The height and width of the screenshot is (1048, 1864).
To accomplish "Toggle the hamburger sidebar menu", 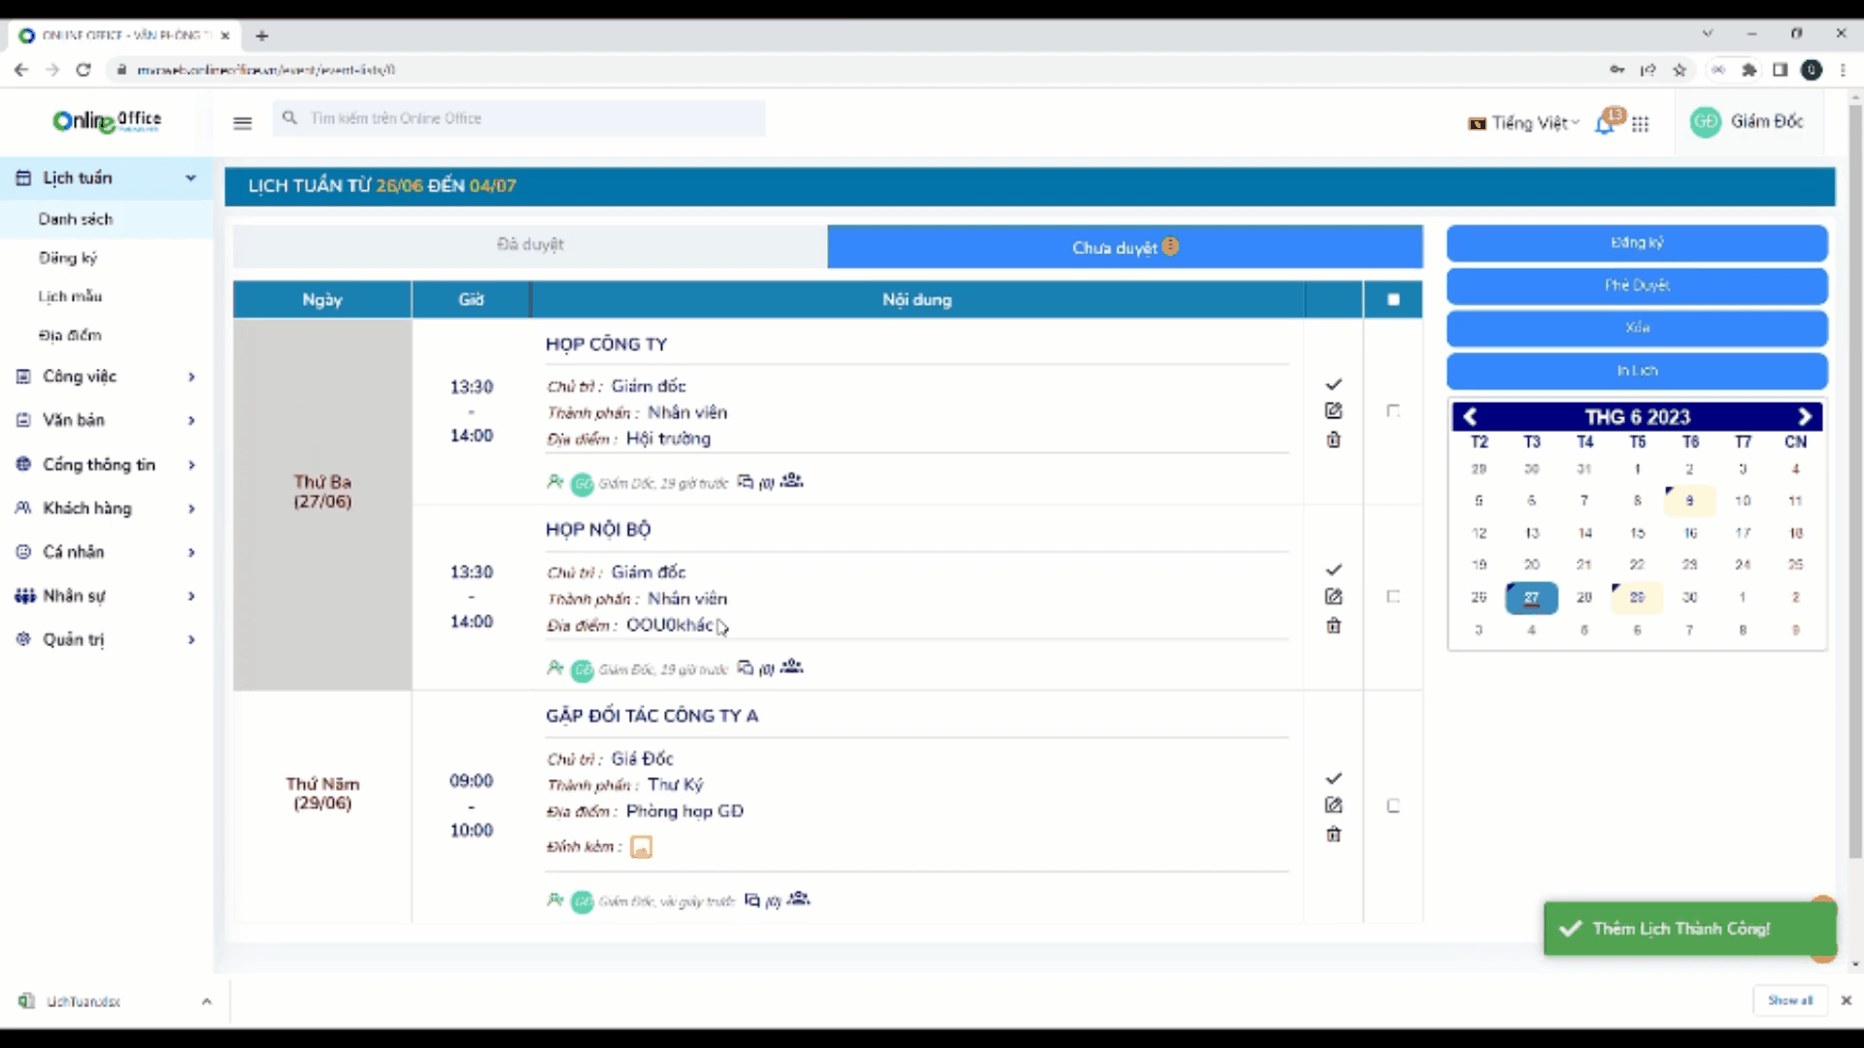I will click(243, 122).
